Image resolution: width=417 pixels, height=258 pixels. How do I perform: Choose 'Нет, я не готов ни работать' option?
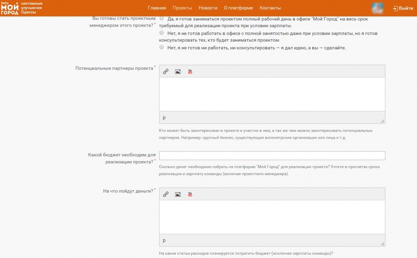pos(161,47)
